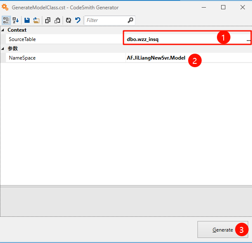Edit the dbo.wzz_insq value

pyautogui.click(x=142, y=39)
